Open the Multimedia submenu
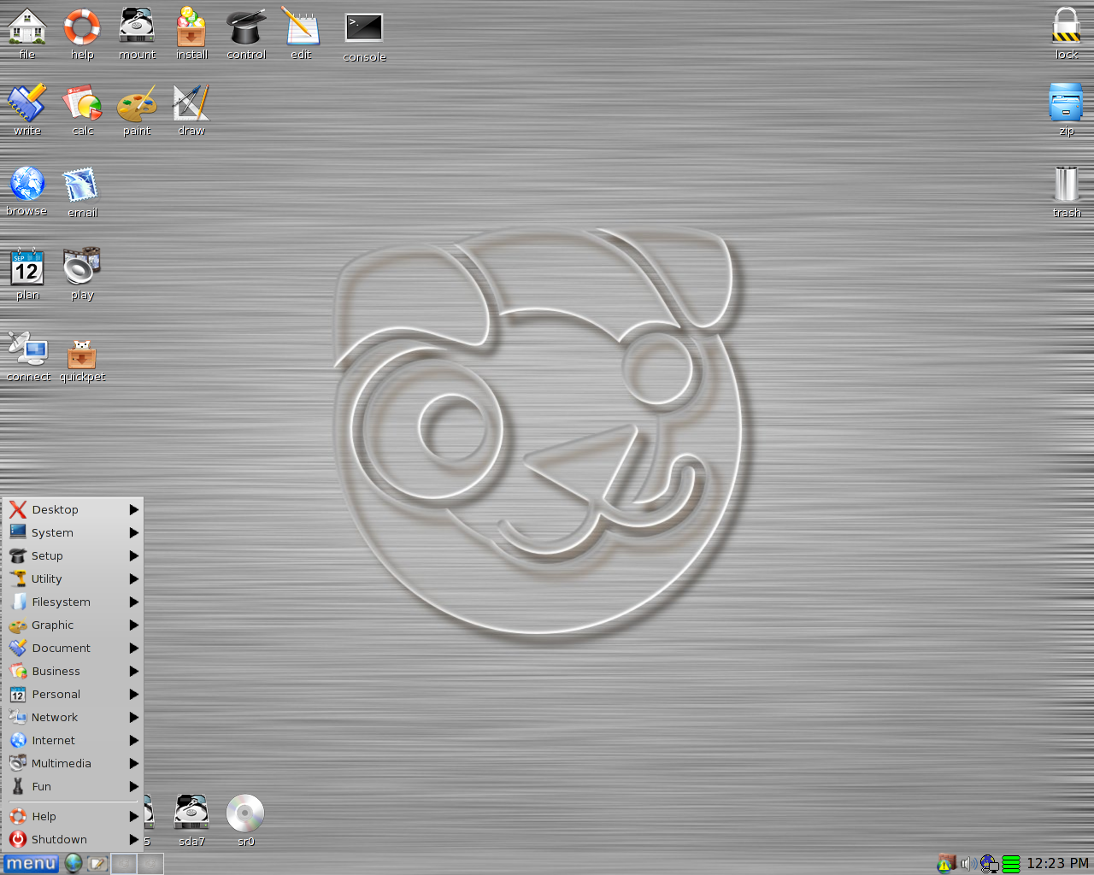This screenshot has width=1094, height=875. [x=74, y=763]
